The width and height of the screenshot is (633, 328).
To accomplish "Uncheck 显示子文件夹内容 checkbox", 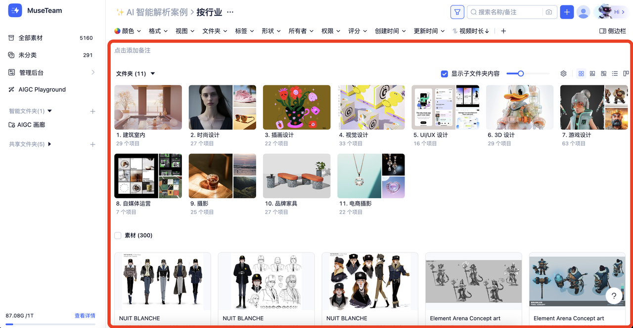I will [444, 73].
